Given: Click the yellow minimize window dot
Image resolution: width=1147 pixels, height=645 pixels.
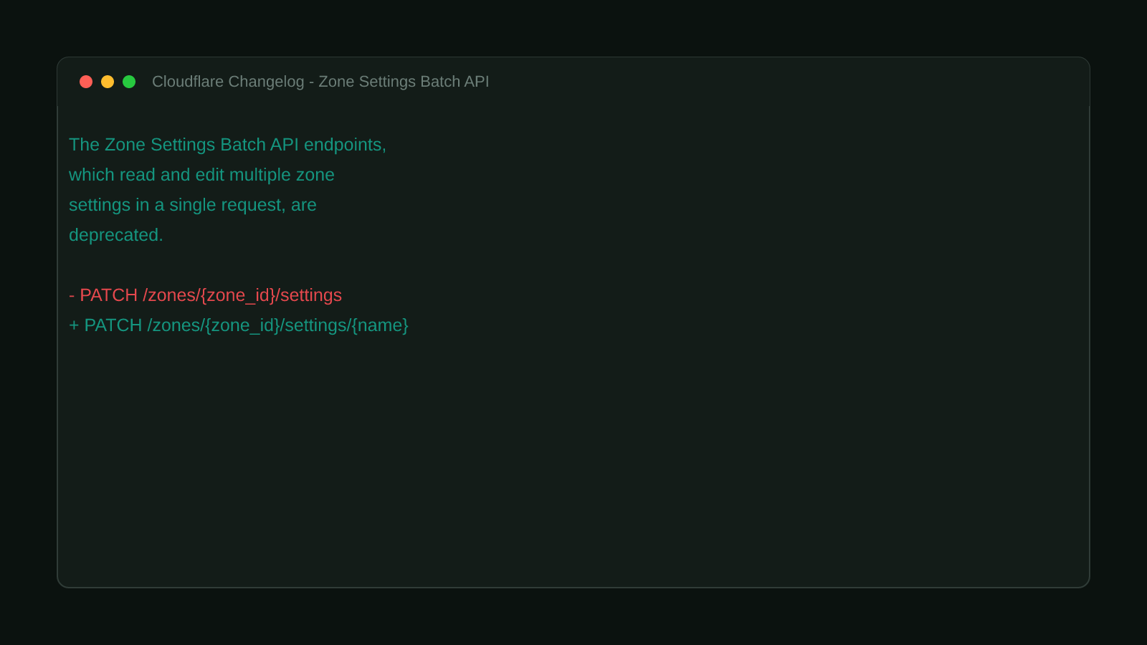Looking at the screenshot, I should pos(108,82).
